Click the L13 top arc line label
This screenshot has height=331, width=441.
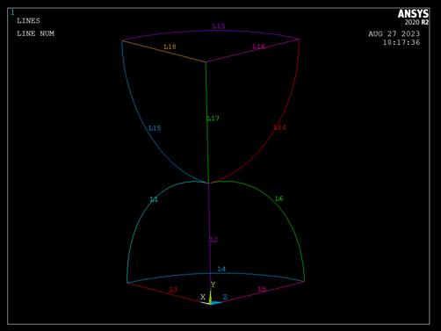pos(219,26)
